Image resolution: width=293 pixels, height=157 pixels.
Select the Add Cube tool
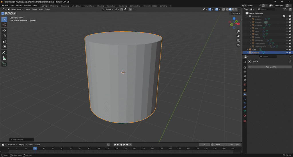pos(4,64)
